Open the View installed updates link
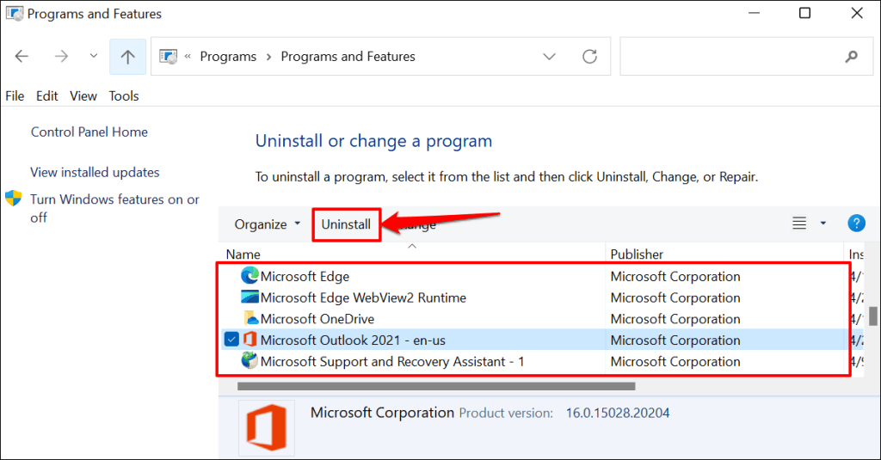881x460 pixels. click(x=95, y=172)
